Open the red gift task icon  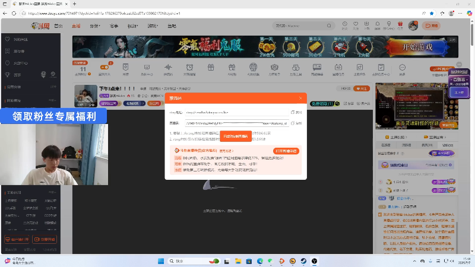click(400, 24)
